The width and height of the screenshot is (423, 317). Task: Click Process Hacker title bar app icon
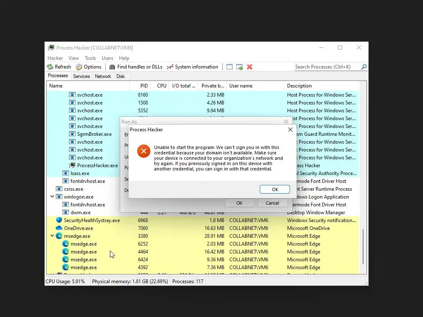pos(51,48)
